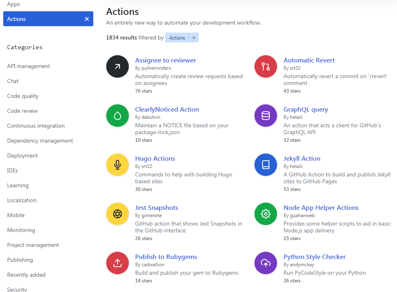The width and height of the screenshot is (397, 292).
Task: Click the "By pullreminders" author text
Action: click(x=153, y=68)
